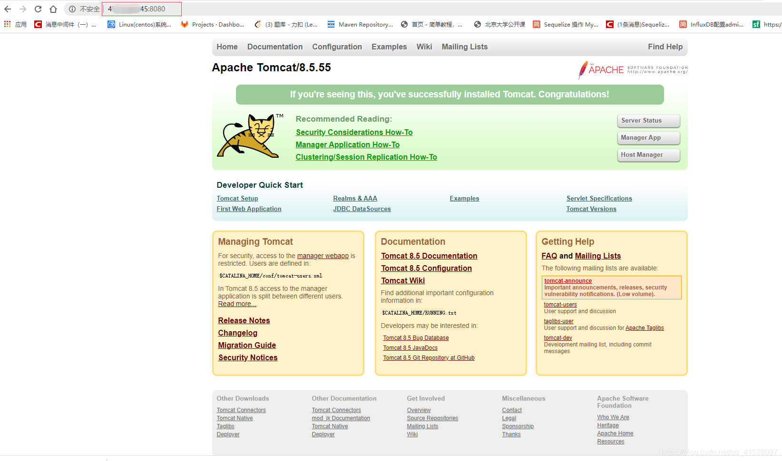Viewport: 782px width, 461px height.
Task: Open the Migration Guide link
Action: coord(247,345)
